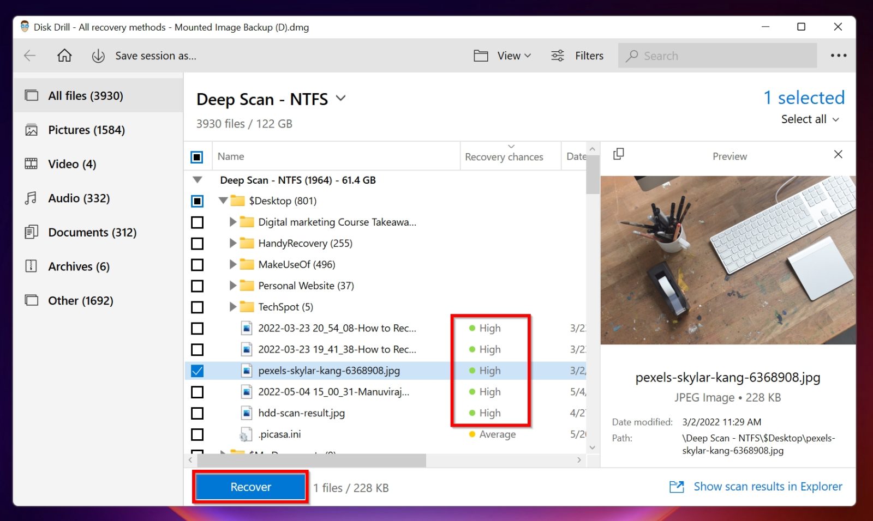Click the select-all checkbox in the list header
The width and height of the screenshot is (873, 521).
197,157
